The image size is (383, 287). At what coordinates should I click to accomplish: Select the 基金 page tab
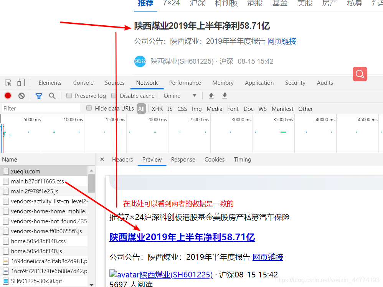280,3
